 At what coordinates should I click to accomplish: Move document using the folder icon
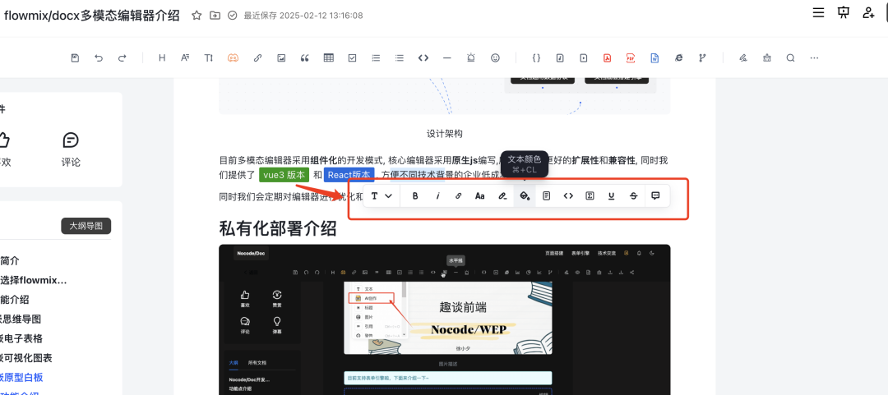[215, 16]
